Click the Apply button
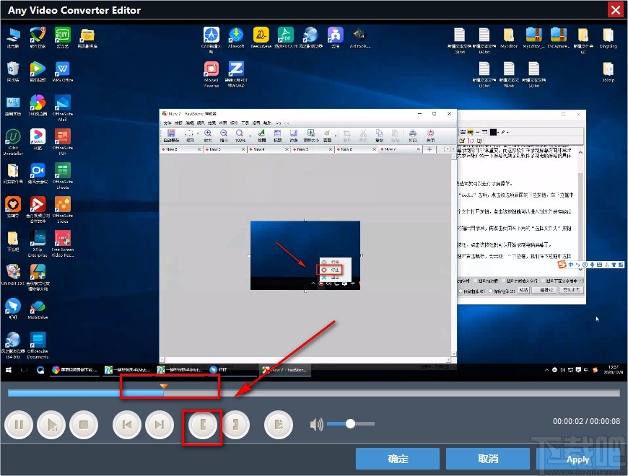628x476 pixels. [577, 459]
